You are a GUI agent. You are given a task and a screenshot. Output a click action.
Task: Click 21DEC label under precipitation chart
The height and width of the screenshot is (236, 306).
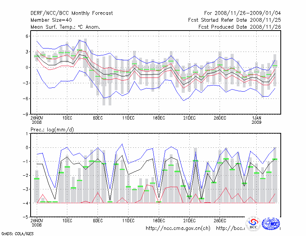pyautogui.click(x=189, y=220)
